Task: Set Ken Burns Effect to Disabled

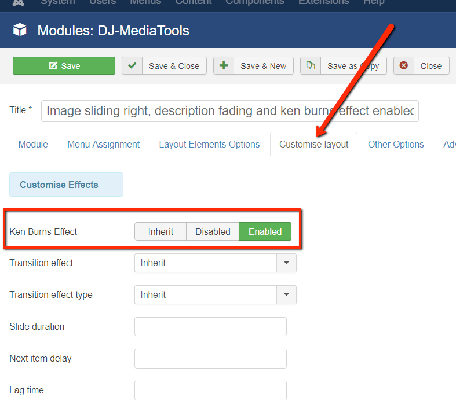Action: point(213,231)
